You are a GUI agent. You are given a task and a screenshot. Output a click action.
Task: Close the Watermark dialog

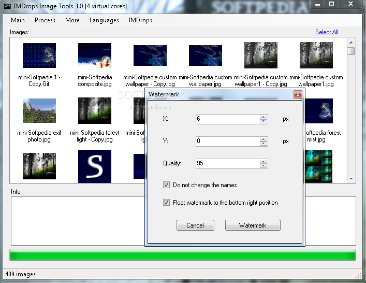point(298,95)
